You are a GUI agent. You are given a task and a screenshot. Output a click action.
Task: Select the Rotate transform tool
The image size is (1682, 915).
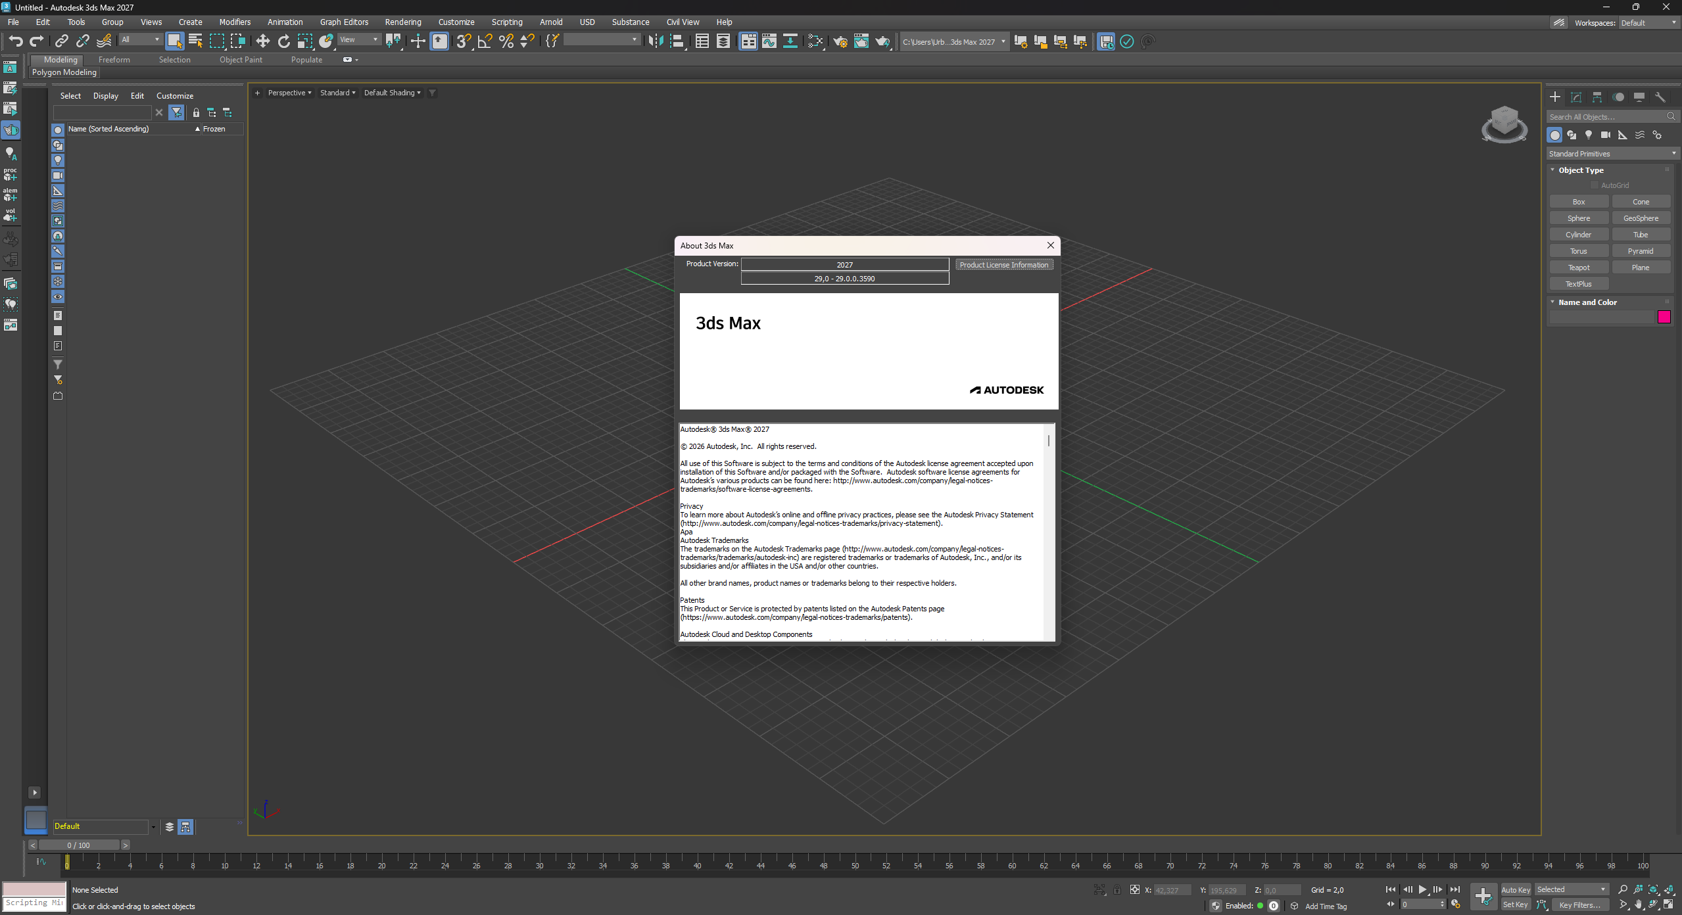(x=283, y=41)
